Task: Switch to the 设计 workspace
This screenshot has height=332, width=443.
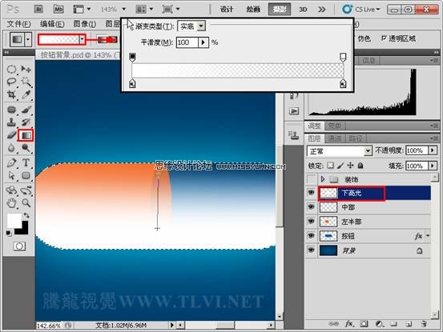Action: tap(227, 10)
